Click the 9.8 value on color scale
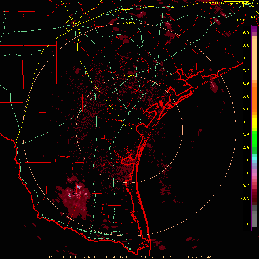Image resolution: width=259 pixels, height=259 pixels. pos(246,32)
